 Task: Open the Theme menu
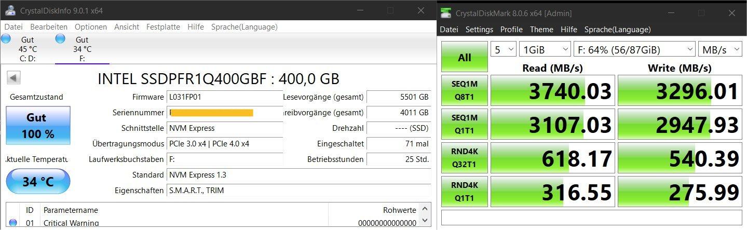coord(541,30)
